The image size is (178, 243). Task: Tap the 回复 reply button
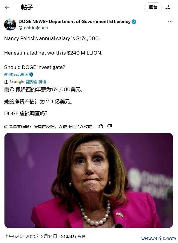[153, 7]
